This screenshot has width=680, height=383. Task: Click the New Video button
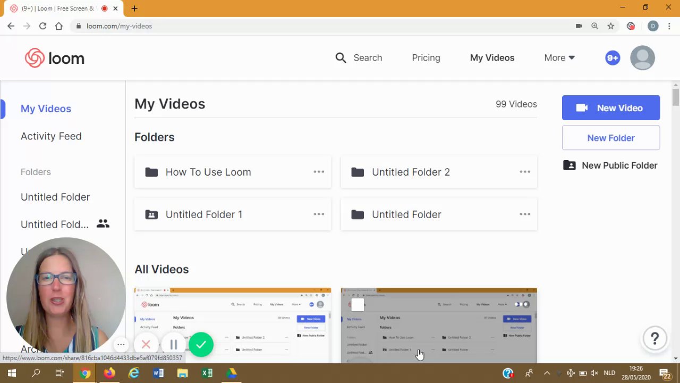(611, 108)
